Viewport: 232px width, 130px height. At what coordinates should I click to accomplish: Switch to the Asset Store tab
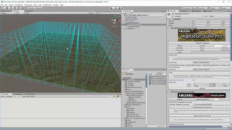(6, 11)
